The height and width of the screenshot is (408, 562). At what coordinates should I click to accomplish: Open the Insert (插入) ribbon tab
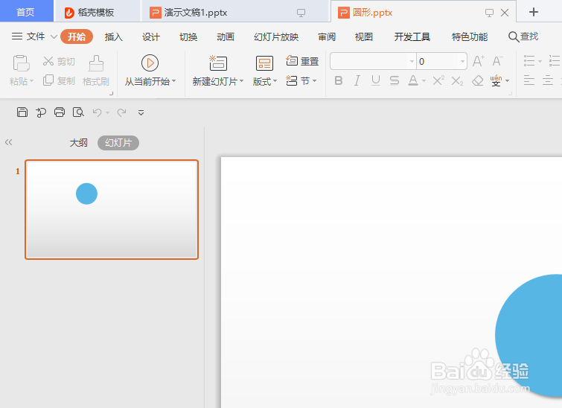[x=114, y=36]
